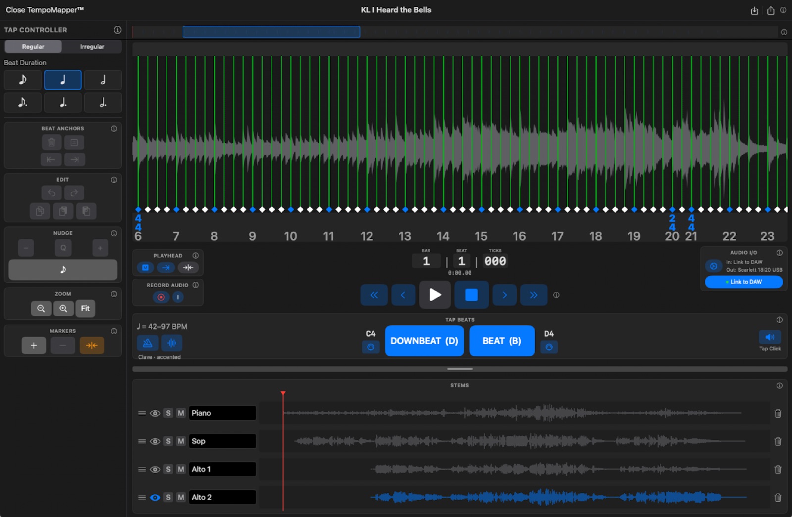The width and height of the screenshot is (792, 517).
Task: Click the export icon in title bar
Action: [754, 10]
